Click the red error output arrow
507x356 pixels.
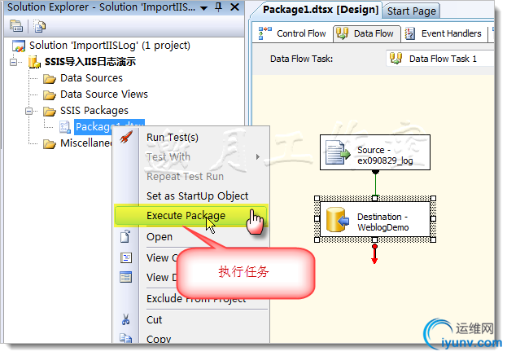coord(375,253)
